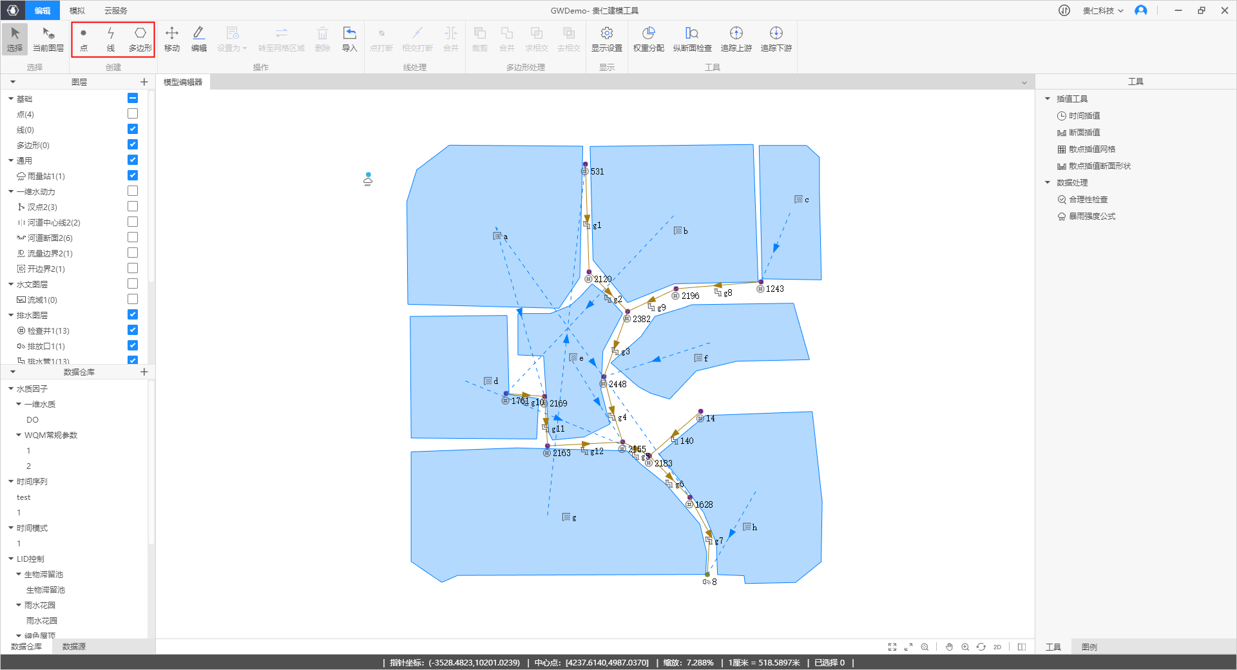Viewport: 1237px width, 670px height.
Task: Enable the 点(4) layer checkbox
Action: point(133,114)
